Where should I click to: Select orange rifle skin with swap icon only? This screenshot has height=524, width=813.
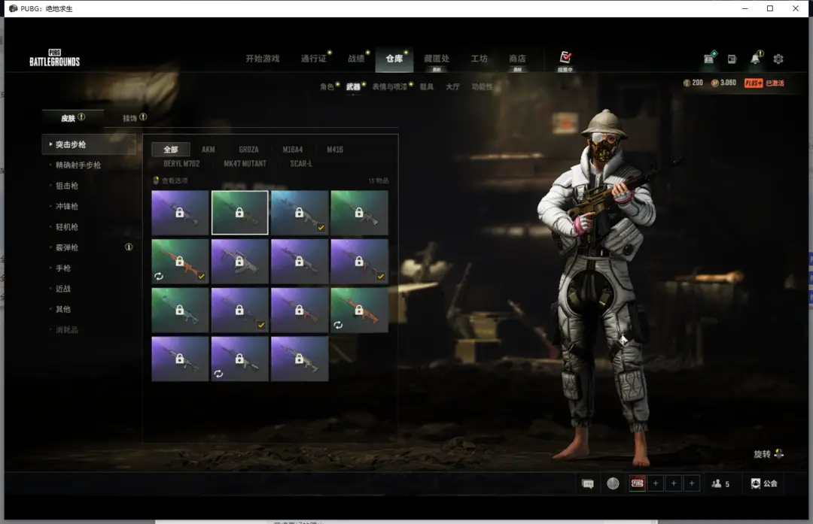tap(359, 310)
